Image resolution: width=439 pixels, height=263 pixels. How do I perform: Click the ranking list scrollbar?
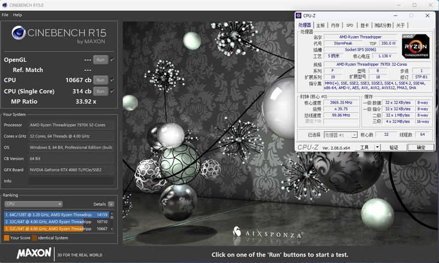pos(112,221)
